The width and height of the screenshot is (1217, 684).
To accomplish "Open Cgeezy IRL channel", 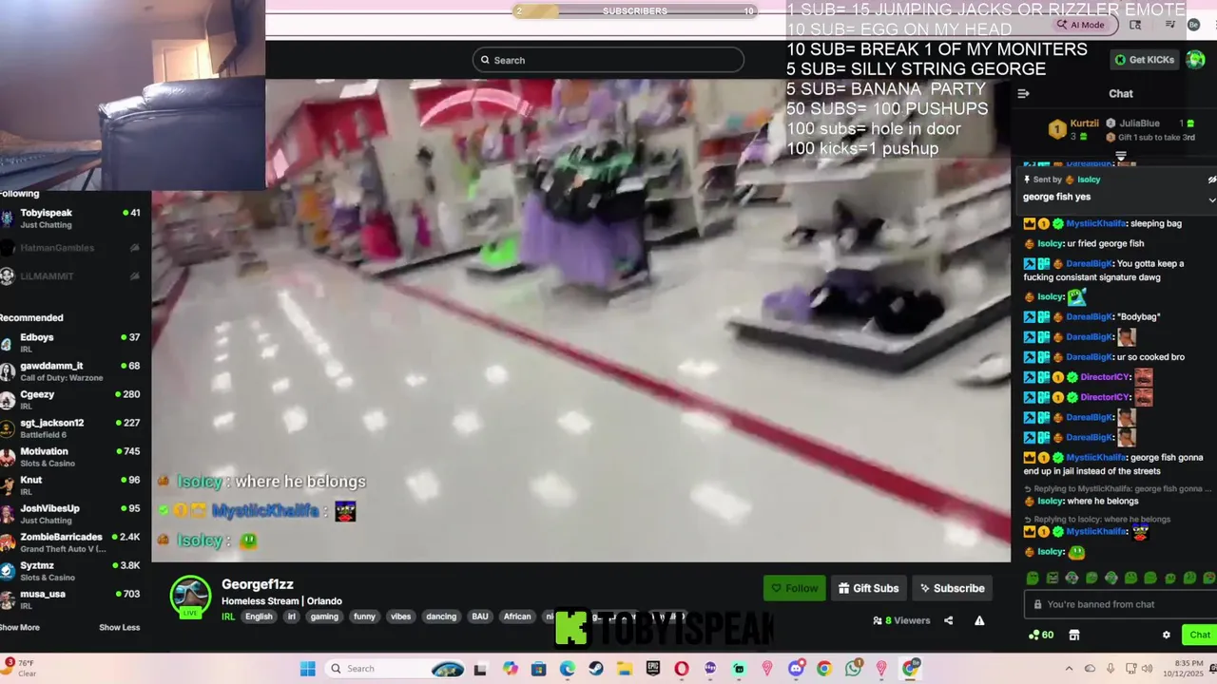I will point(71,400).
